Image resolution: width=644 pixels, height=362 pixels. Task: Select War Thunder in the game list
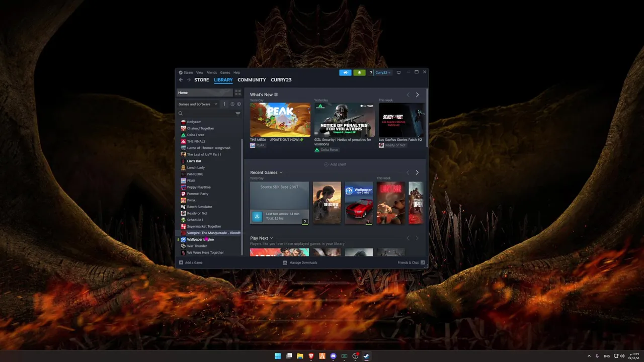tap(197, 246)
